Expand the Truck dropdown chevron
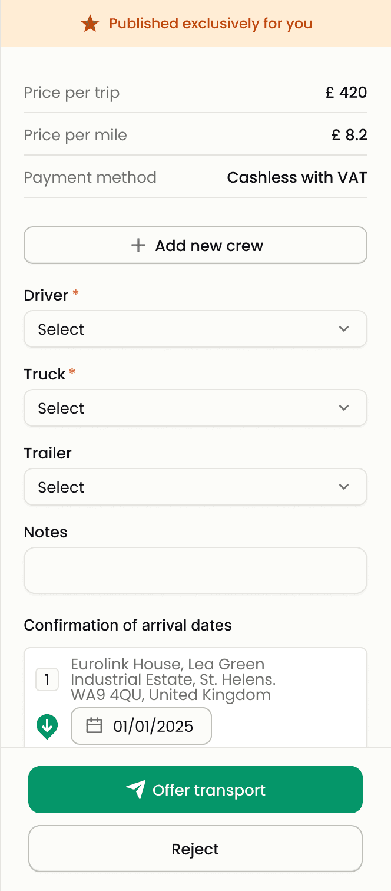The height and width of the screenshot is (891, 391). pyautogui.click(x=344, y=408)
